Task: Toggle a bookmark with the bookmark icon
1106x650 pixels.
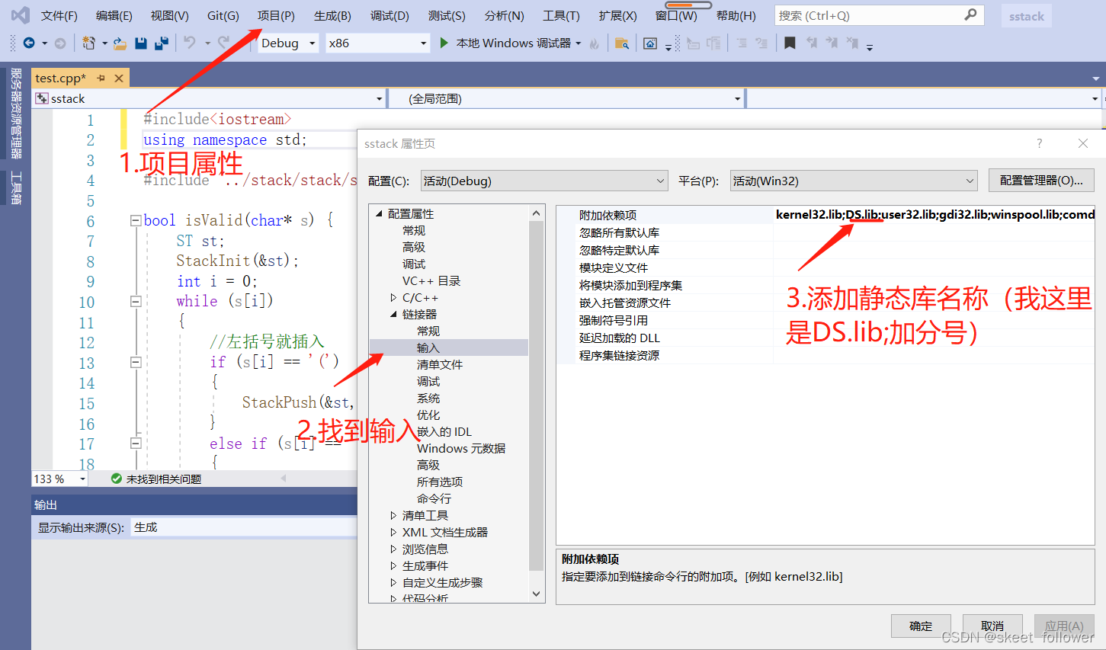Action: point(790,43)
